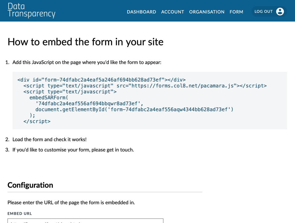Click the closing script tag line
This screenshot has width=295, height=223.
(x=37, y=121)
